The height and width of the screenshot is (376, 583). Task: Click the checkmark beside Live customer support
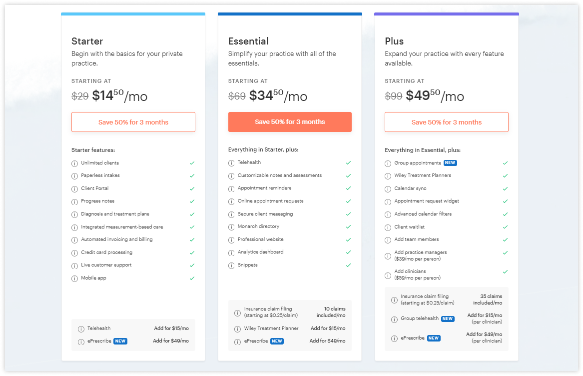(192, 265)
